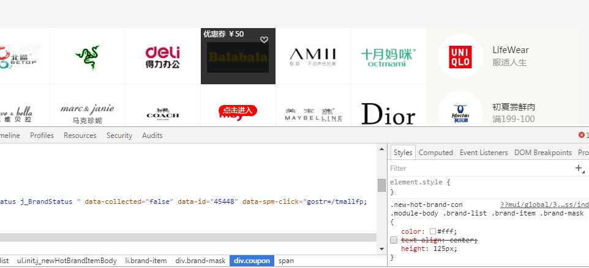Open the MAYBELLINE brand logo
This screenshot has height=268, width=589.
pyautogui.click(x=313, y=114)
